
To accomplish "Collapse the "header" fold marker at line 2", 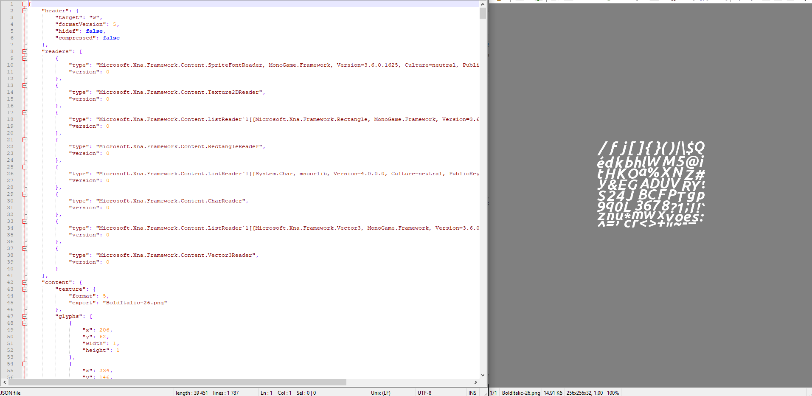I will coord(25,11).
